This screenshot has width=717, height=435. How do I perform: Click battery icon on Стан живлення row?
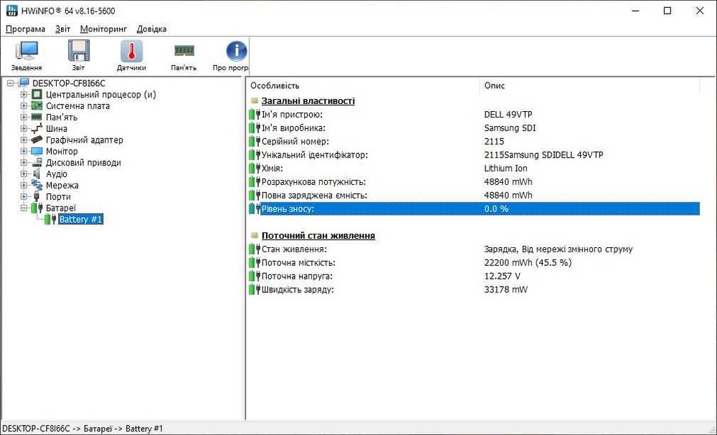[x=255, y=249]
